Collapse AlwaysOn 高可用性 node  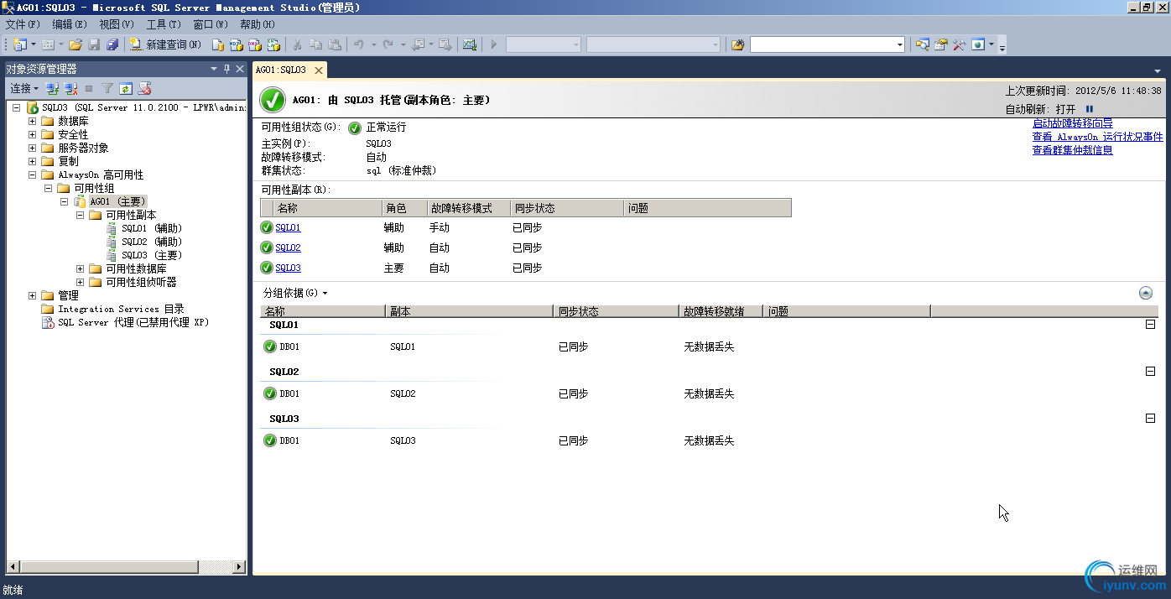[x=33, y=174]
